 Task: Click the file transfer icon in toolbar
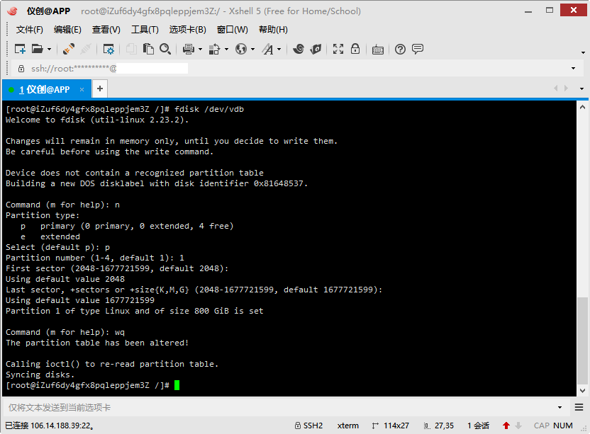214,49
